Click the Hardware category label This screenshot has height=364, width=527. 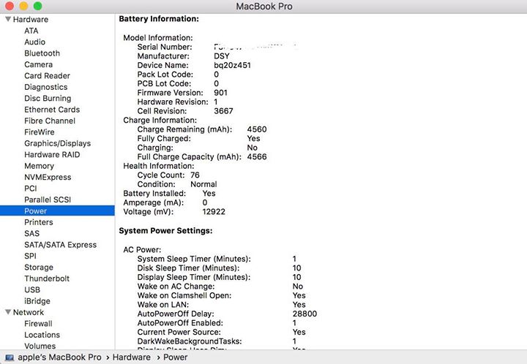pyautogui.click(x=31, y=20)
